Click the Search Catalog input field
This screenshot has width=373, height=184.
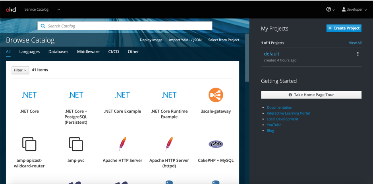point(125,26)
